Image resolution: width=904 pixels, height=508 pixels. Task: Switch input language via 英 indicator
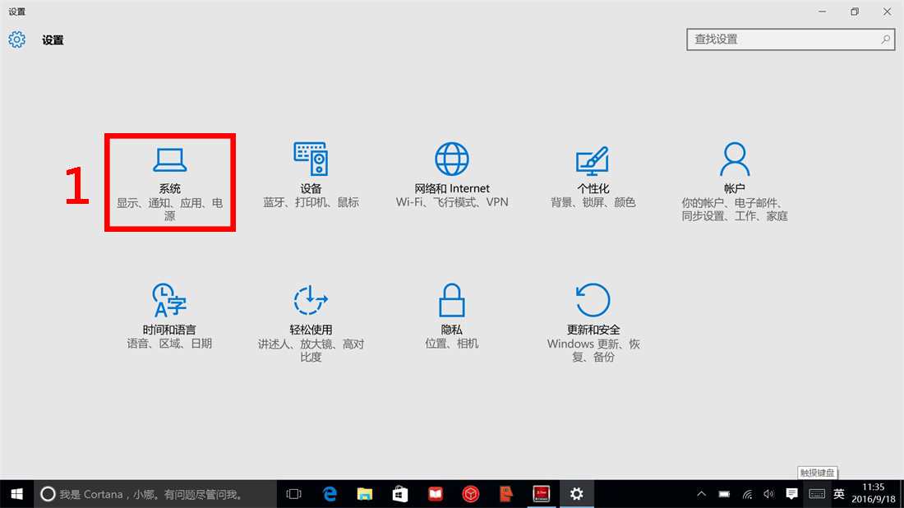point(839,494)
